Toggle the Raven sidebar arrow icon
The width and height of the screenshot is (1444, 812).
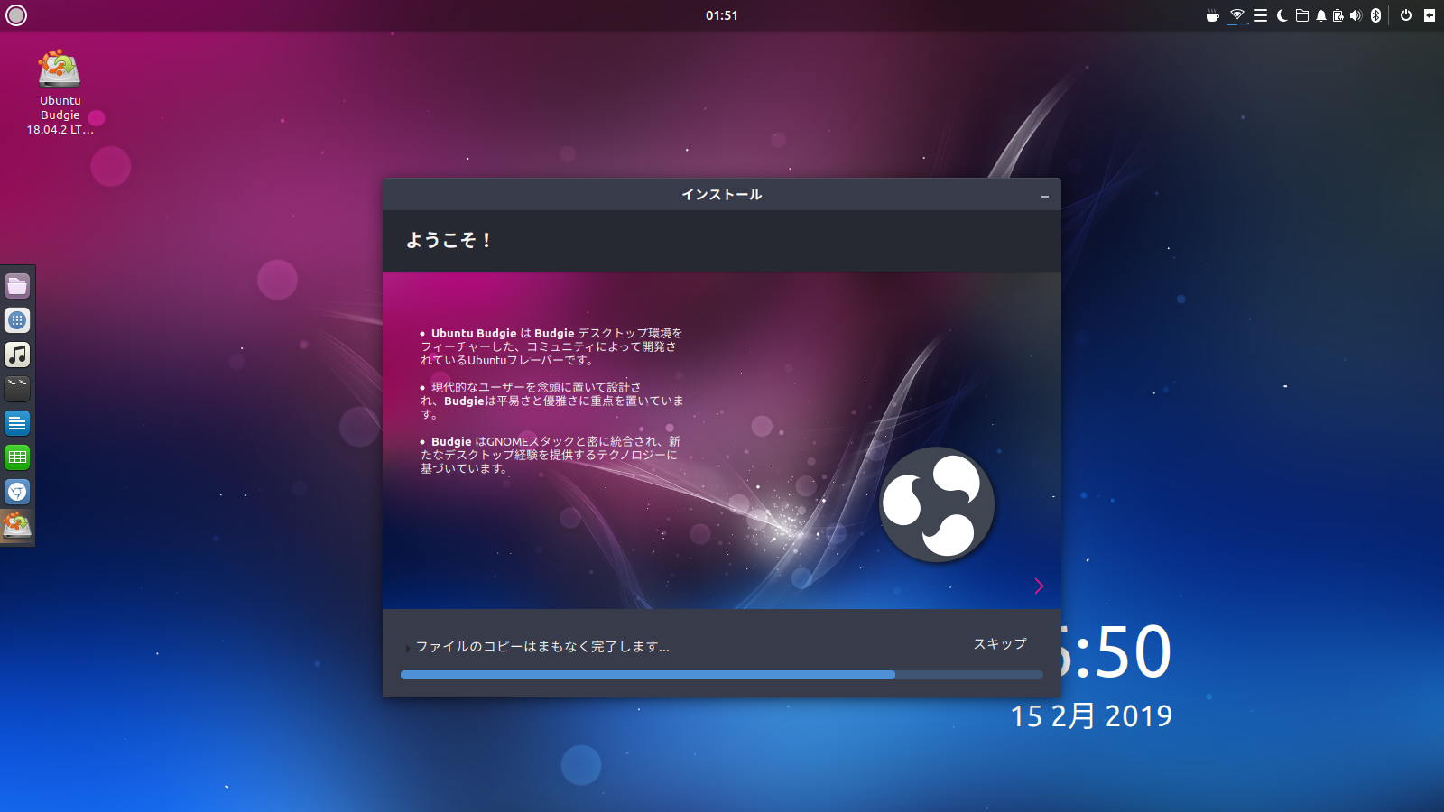pos(1430,15)
